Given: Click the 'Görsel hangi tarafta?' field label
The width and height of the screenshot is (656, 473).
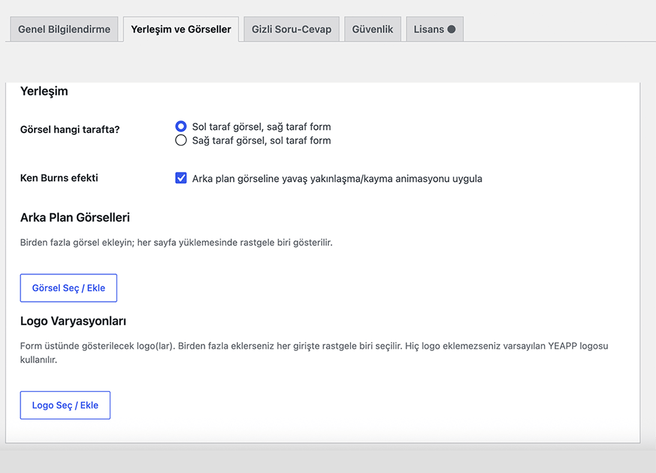Looking at the screenshot, I should click(70, 129).
